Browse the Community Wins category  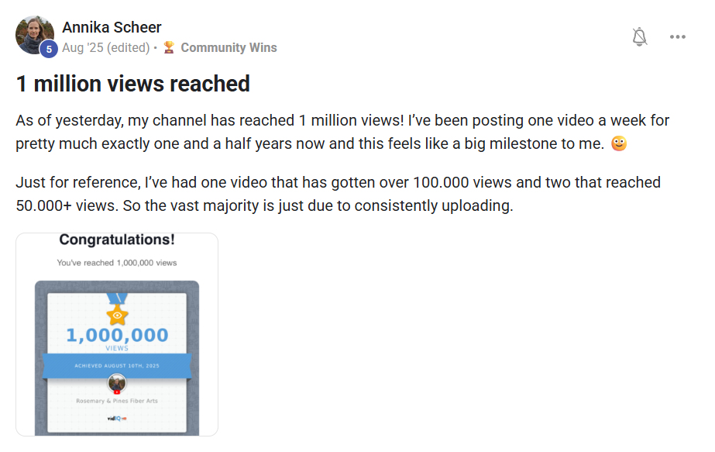click(229, 47)
